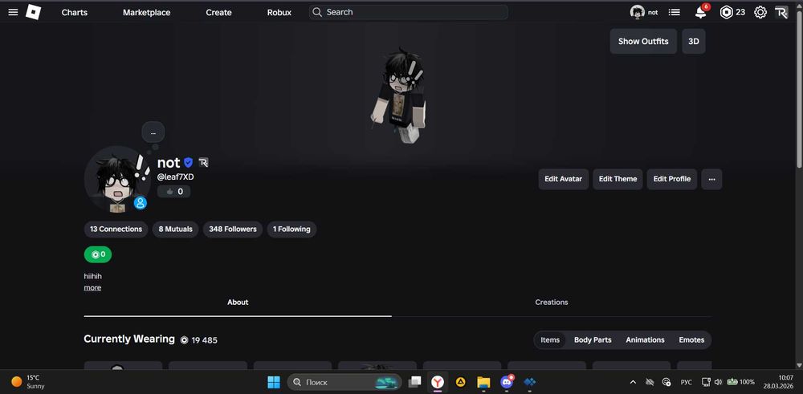803x394 pixels.
Task: Switch to the About tab
Action: pyautogui.click(x=238, y=303)
